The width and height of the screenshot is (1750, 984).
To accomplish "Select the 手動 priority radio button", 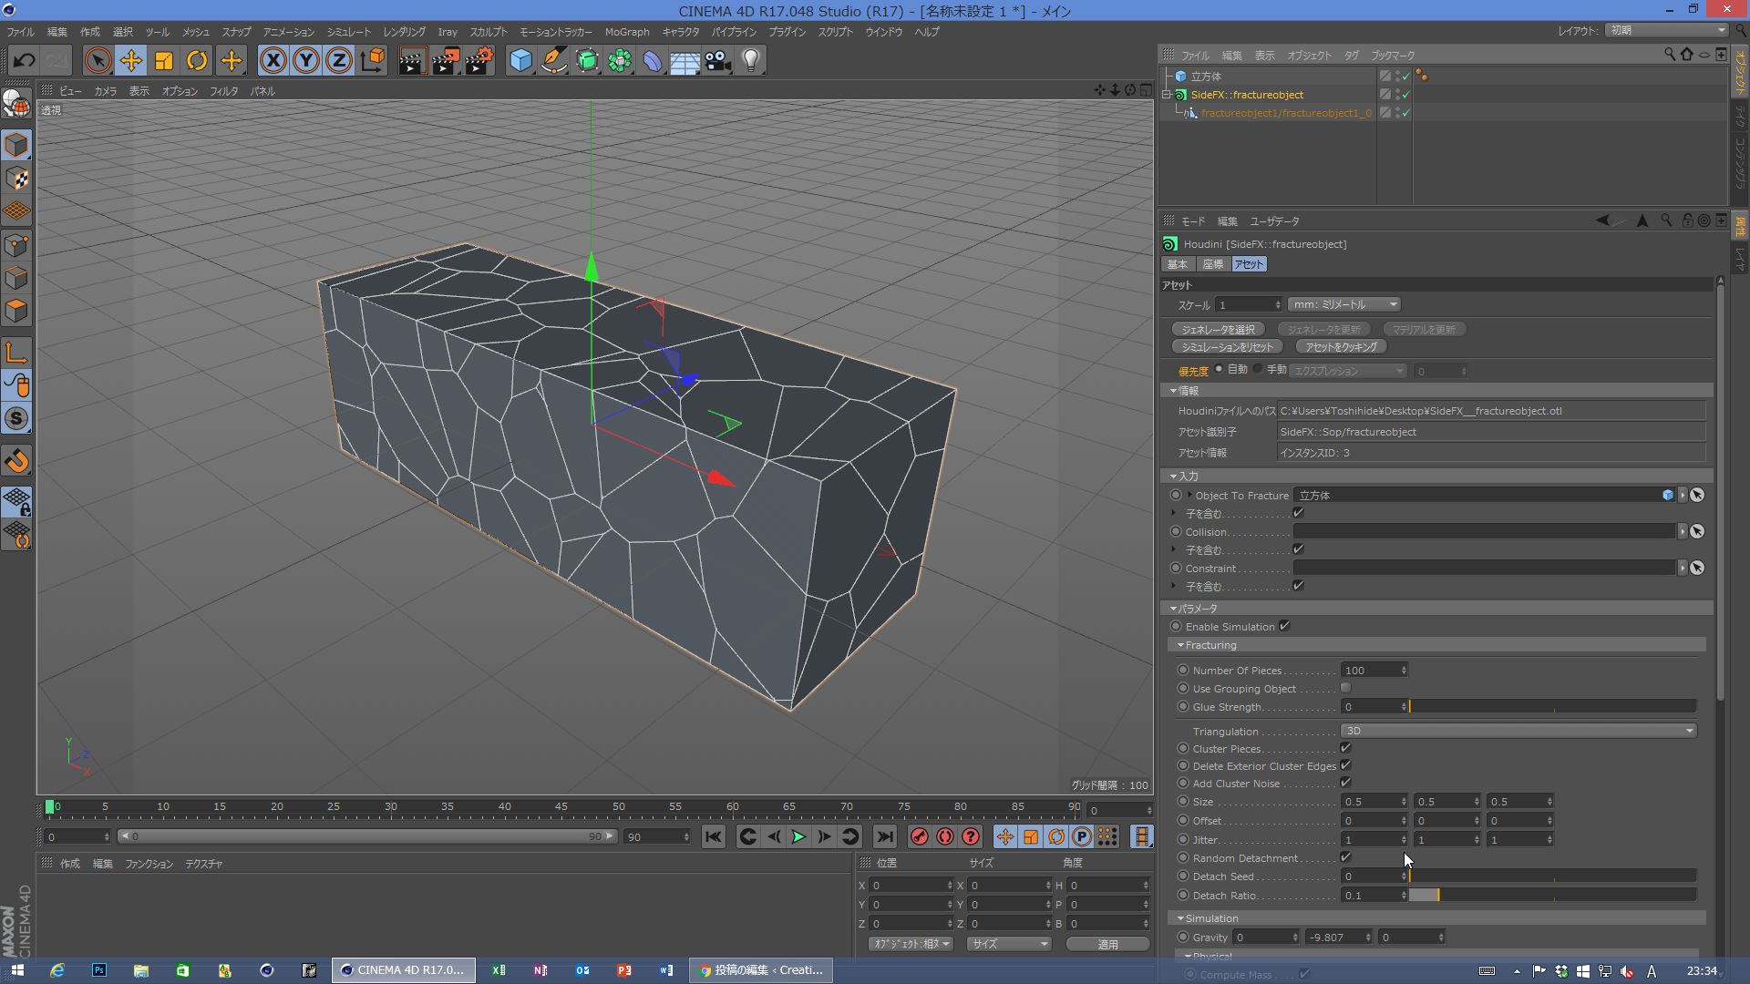I will pos(1259,369).
